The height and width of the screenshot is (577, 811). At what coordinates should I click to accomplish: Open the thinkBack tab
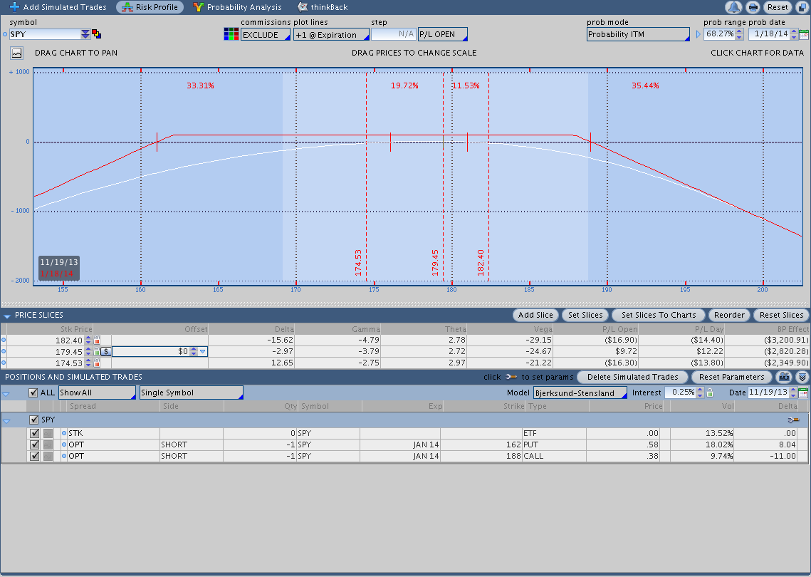tap(323, 7)
